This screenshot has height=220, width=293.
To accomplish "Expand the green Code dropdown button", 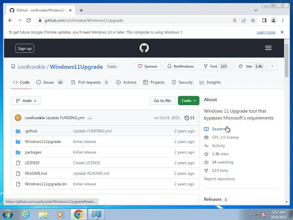I will (189, 101).
